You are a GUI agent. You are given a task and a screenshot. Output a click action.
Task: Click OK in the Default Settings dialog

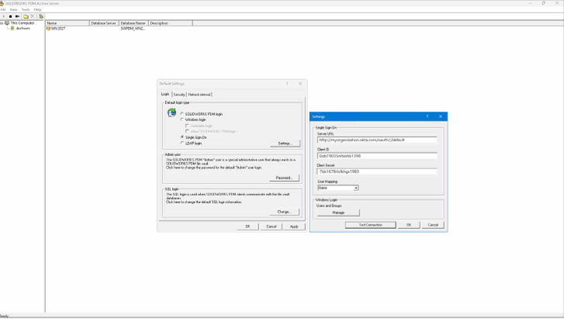pyautogui.click(x=247, y=227)
